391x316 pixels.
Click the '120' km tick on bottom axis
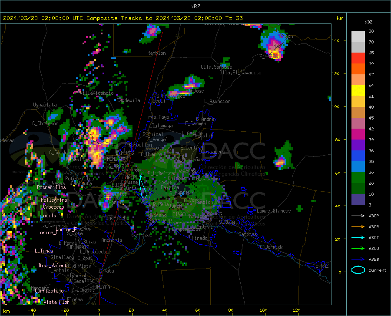click(296, 310)
